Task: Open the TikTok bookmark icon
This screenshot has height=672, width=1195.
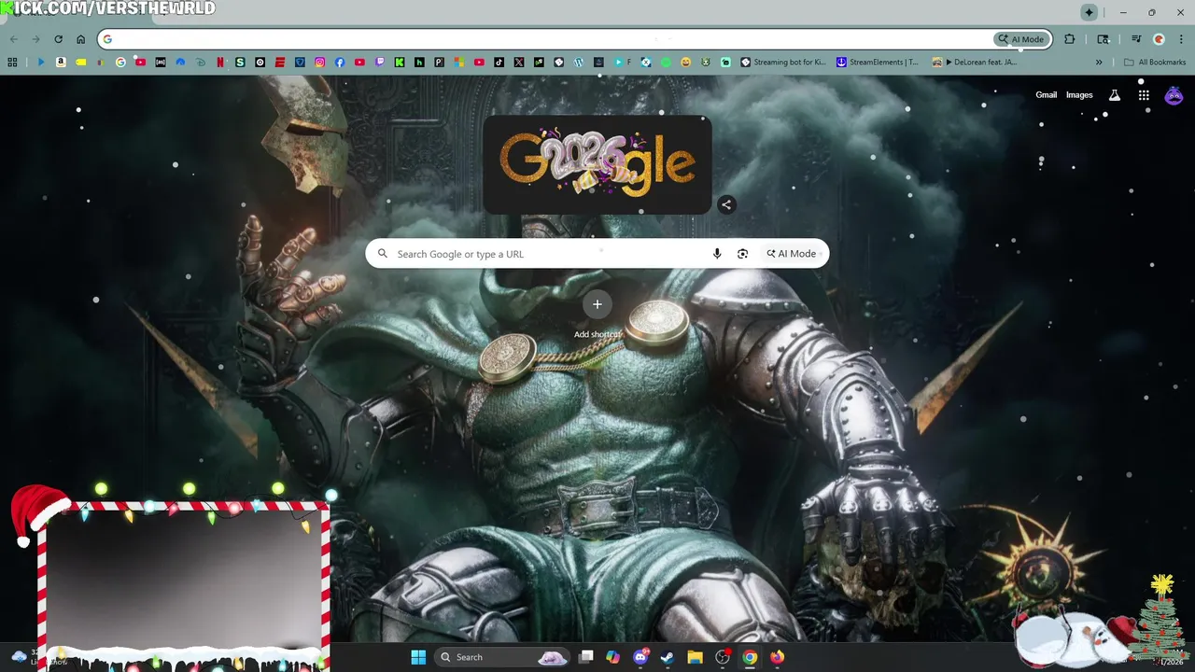Action: (x=499, y=63)
